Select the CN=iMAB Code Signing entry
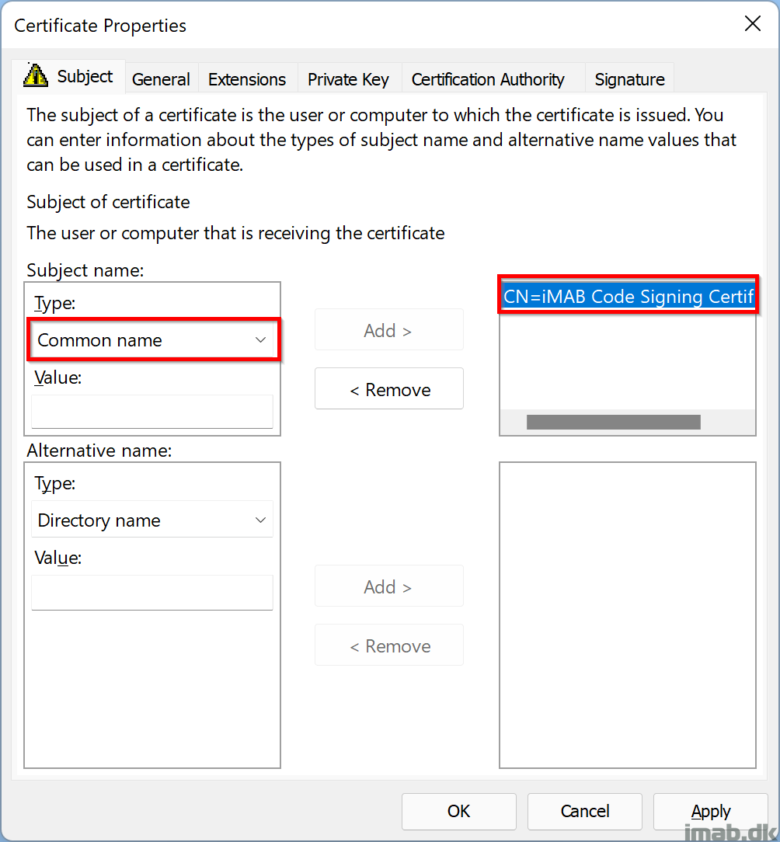Image resolution: width=780 pixels, height=842 pixels. coord(628,297)
